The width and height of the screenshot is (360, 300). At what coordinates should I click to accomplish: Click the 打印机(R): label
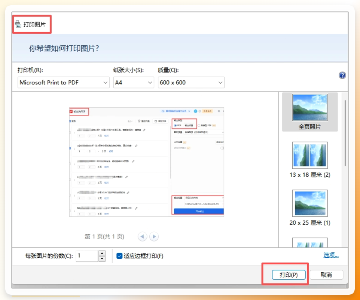click(x=30, y=70)
